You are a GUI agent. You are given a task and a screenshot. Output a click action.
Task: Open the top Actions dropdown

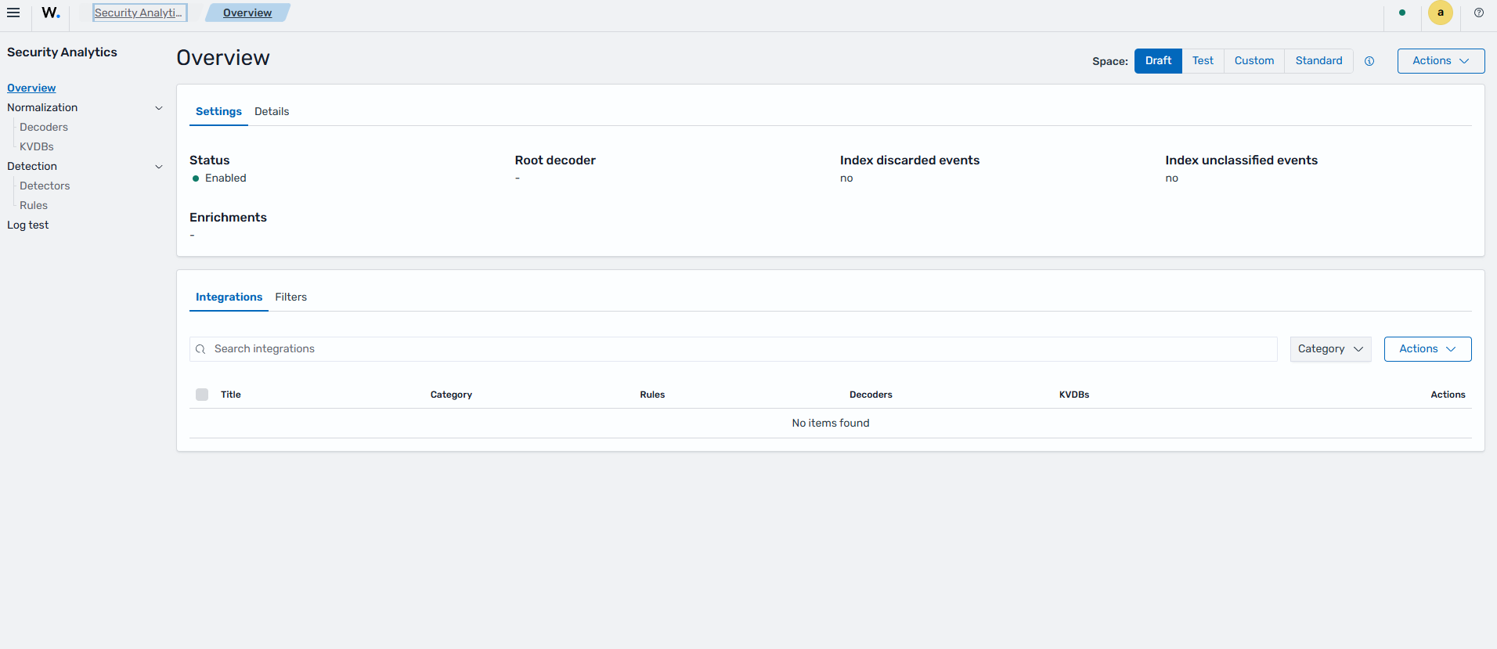pyautogui.click(x=1441, y=61)
